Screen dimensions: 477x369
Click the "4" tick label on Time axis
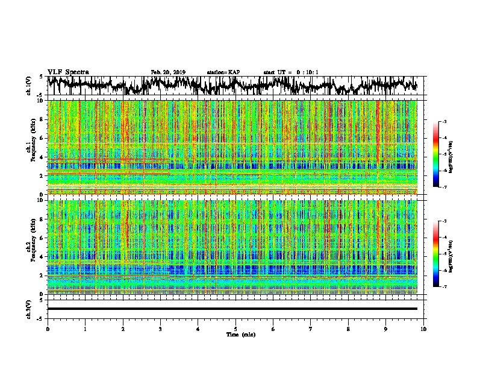(198, 329)
